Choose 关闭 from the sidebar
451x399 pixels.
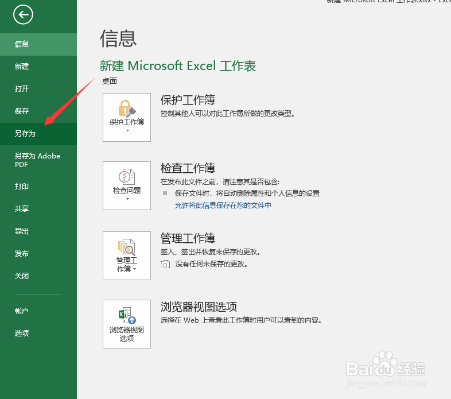pyautogui.click(x=38, y=276)
